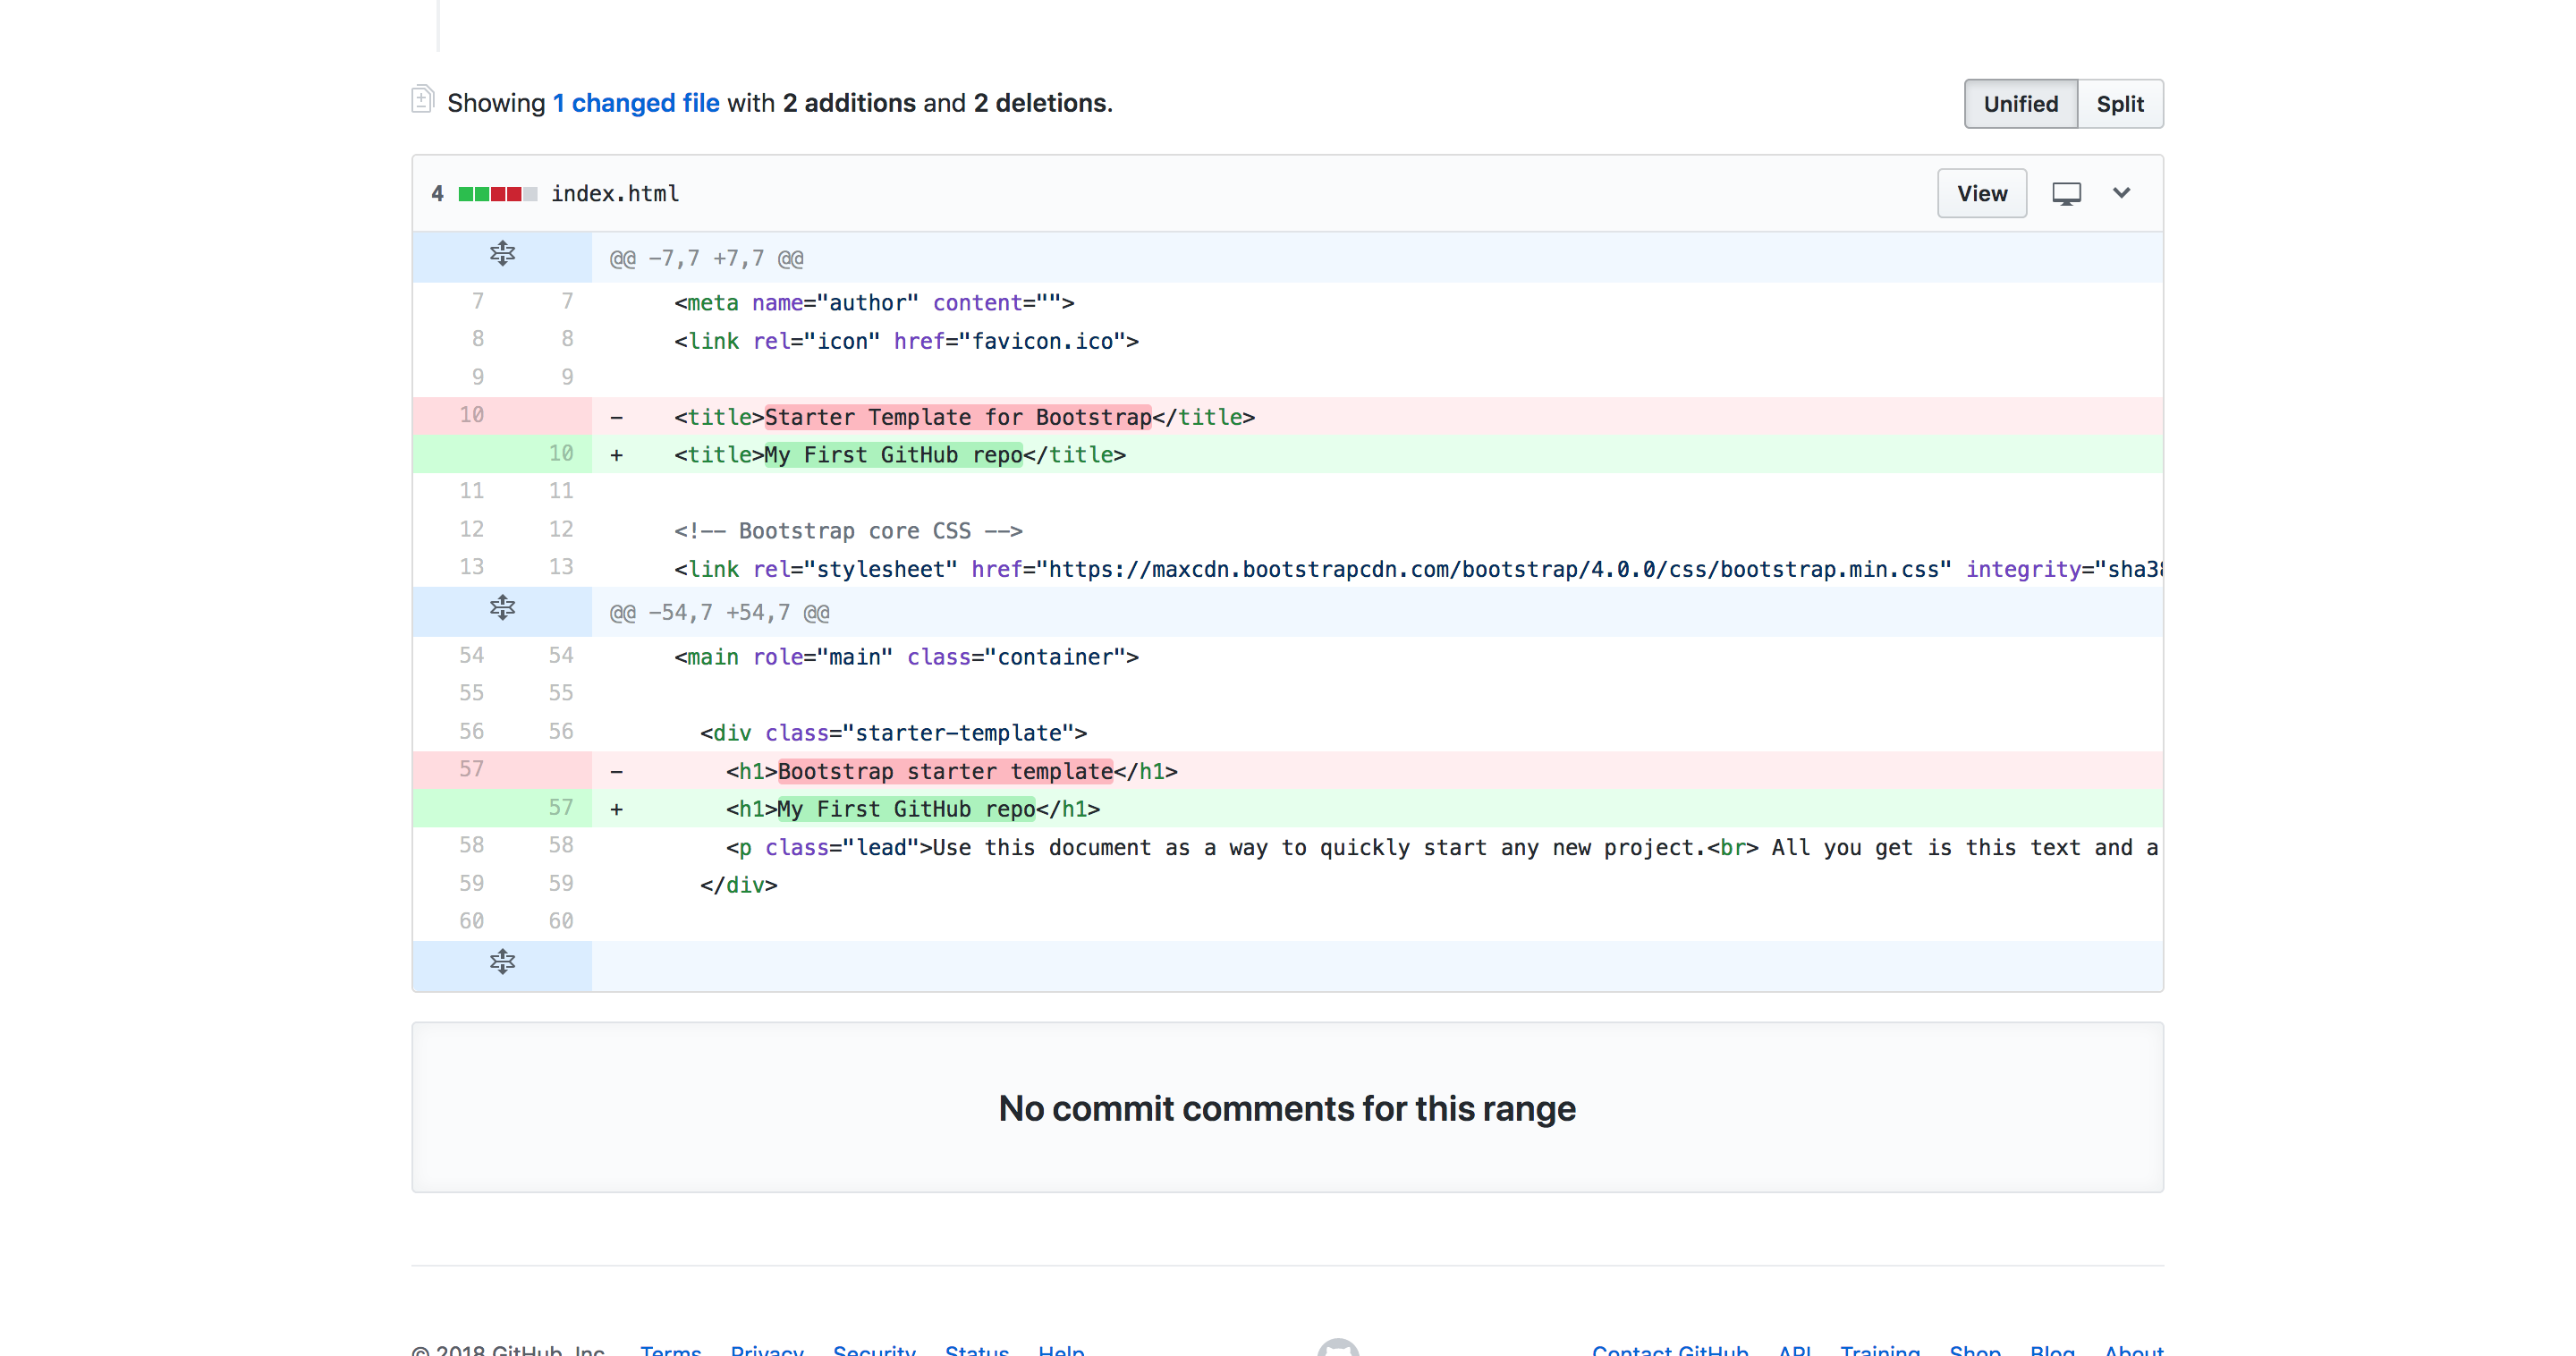2576x1356 pixels.
Task: Switch to Unified diff view
Action: pos(2020,104)
